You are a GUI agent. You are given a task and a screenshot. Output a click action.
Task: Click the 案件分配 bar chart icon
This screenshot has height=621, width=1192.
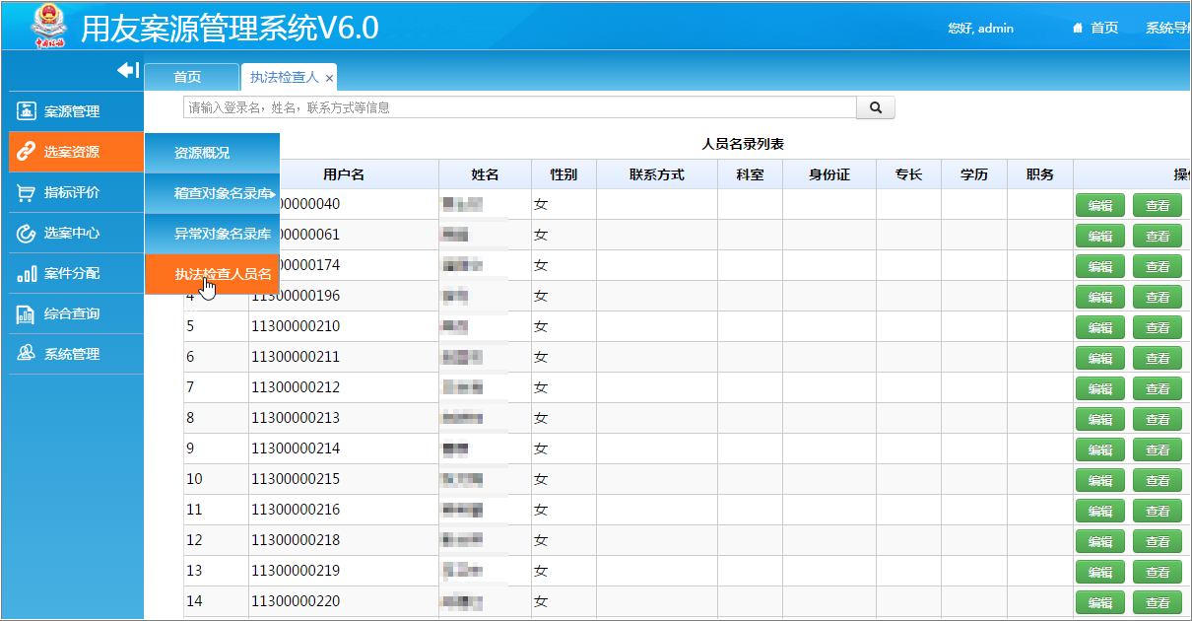(27, 273)
